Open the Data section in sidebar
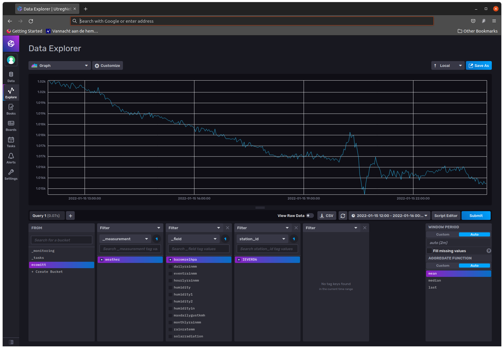The height and width of the screenshot is (349, 504). point(11,77)
